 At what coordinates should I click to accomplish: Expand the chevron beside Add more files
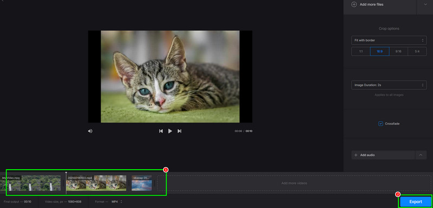tap(425, 5)
